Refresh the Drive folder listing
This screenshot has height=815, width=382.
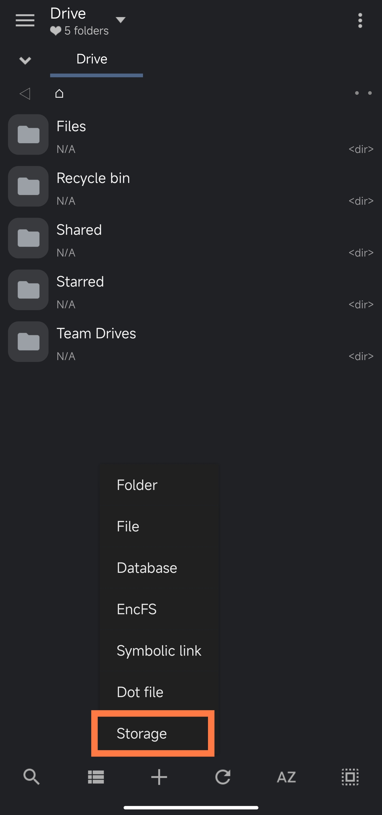click(x=223, y=777)
